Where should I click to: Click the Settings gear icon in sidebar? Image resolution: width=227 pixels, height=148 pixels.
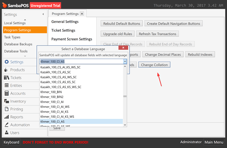click(x=7, y=62)
